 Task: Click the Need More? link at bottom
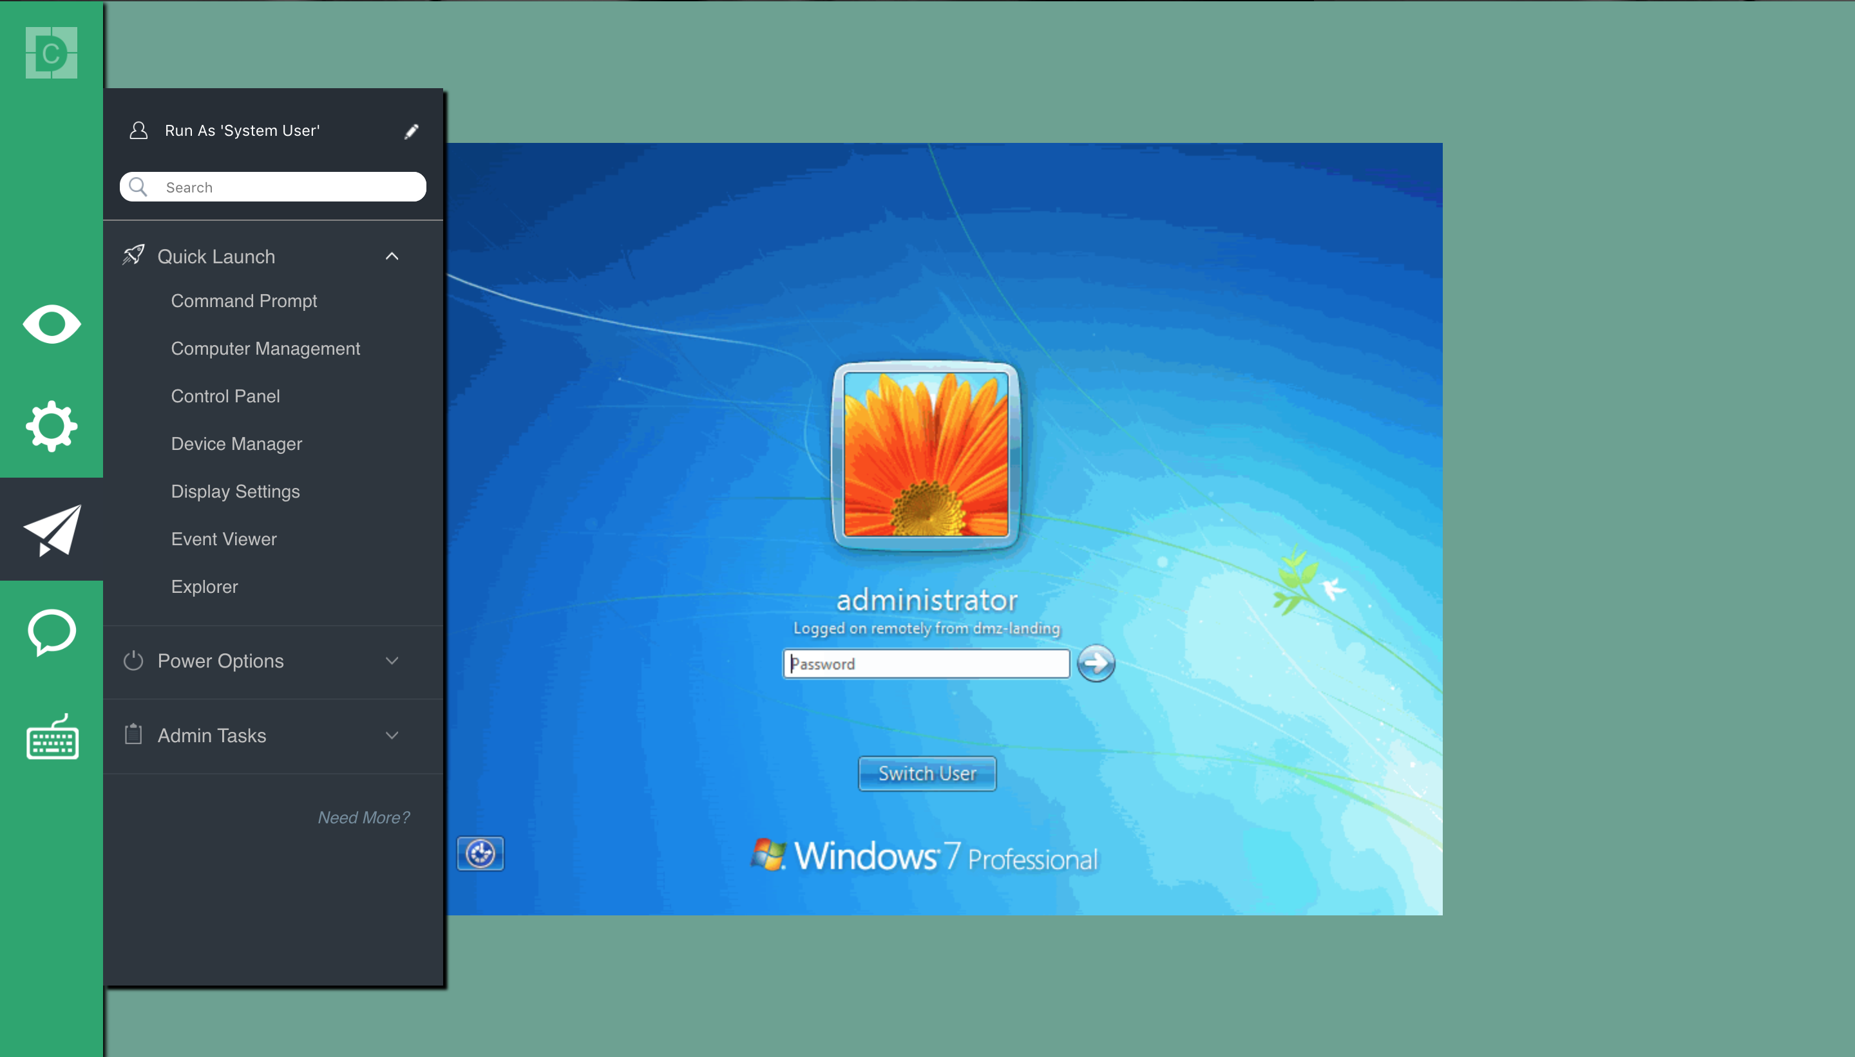pos(365,818)
